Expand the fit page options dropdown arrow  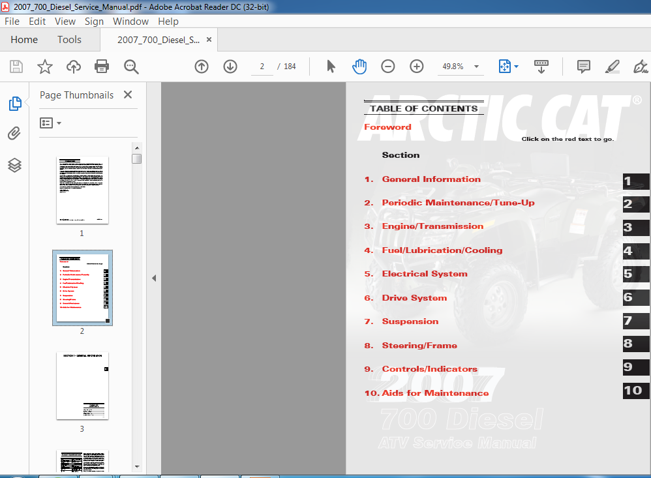coord(517,67)
